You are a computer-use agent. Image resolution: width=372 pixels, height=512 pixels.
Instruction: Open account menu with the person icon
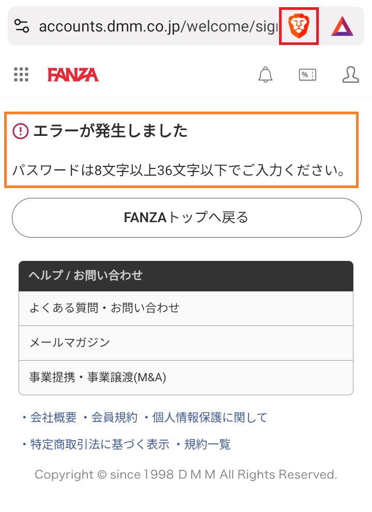click(350, 74)
